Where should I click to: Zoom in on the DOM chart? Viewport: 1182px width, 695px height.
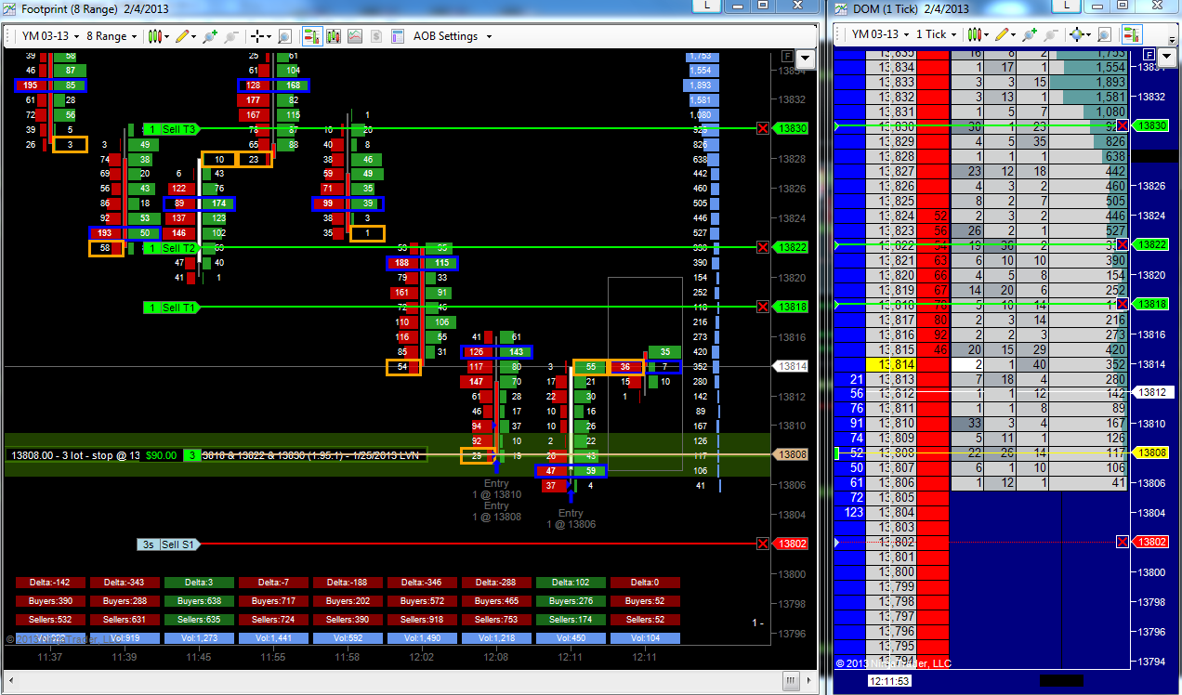pos(1030,34)
